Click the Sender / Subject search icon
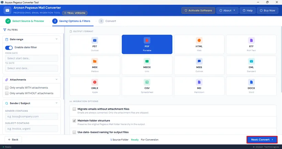The image size is (282, 149). tap(7, 103)
